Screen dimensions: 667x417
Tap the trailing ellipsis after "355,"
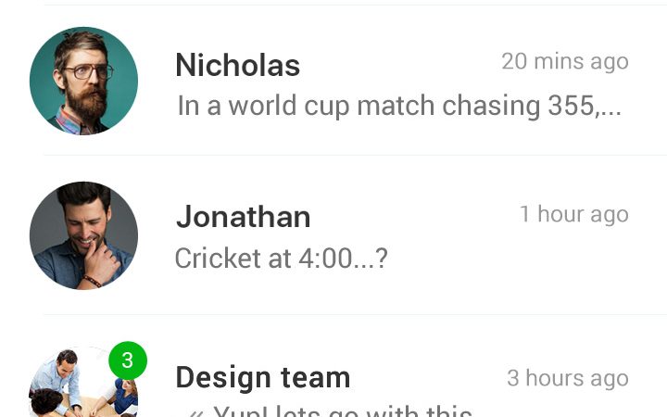point(609,112)
